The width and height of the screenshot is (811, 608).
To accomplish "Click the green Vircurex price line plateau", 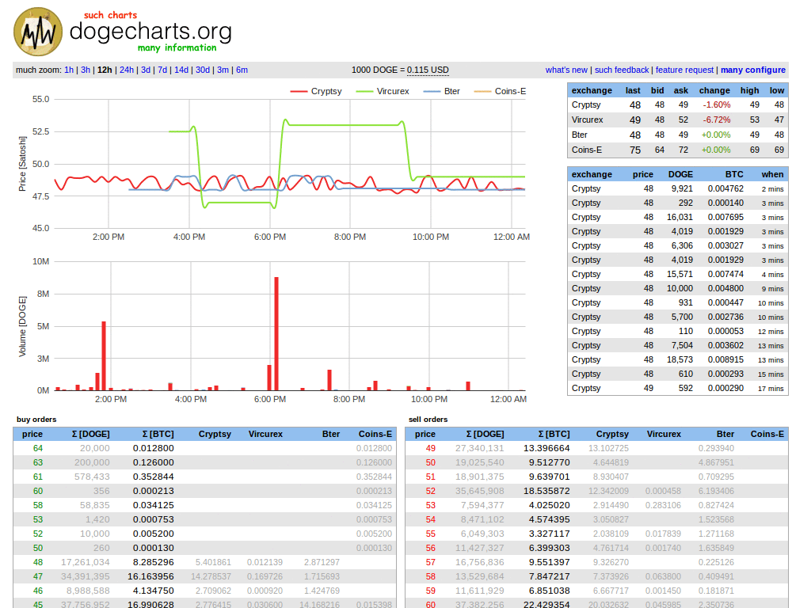I will pos(342,124).
